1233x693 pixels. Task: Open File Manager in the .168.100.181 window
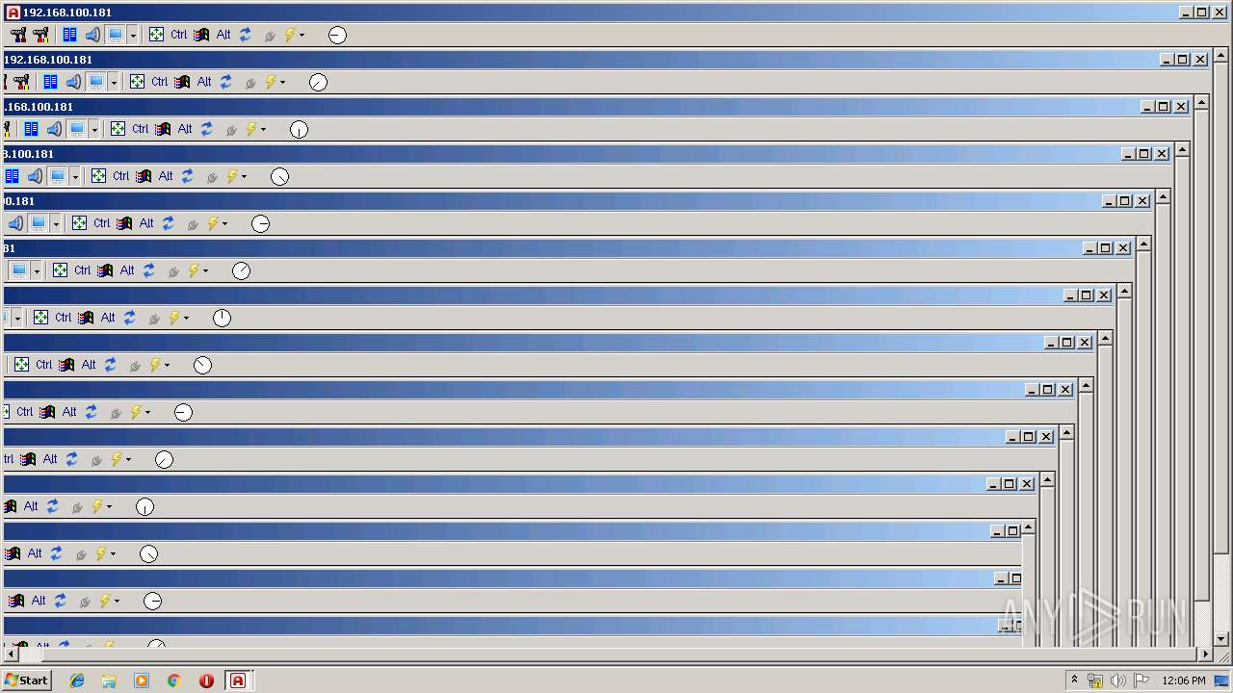tap(31, 129)
